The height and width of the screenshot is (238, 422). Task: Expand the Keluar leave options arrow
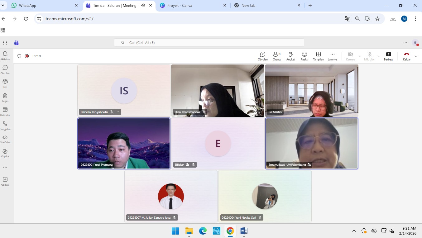point(416,56)
